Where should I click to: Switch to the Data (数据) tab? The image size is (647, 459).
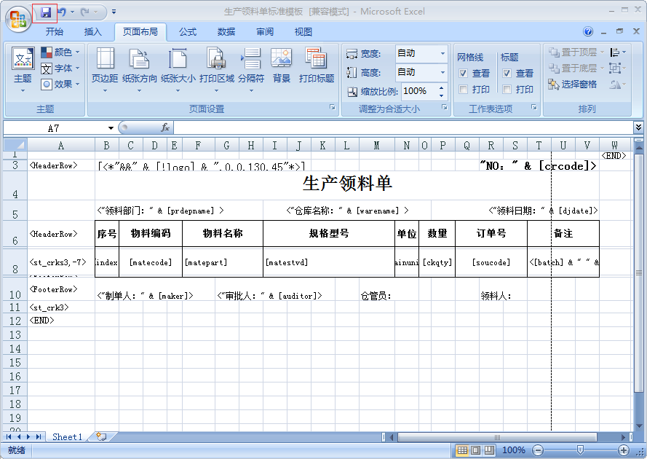click(226, 32)
